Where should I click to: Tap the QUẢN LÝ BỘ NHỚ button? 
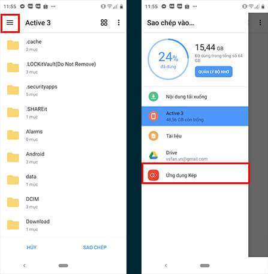click(x=213, y=72)
